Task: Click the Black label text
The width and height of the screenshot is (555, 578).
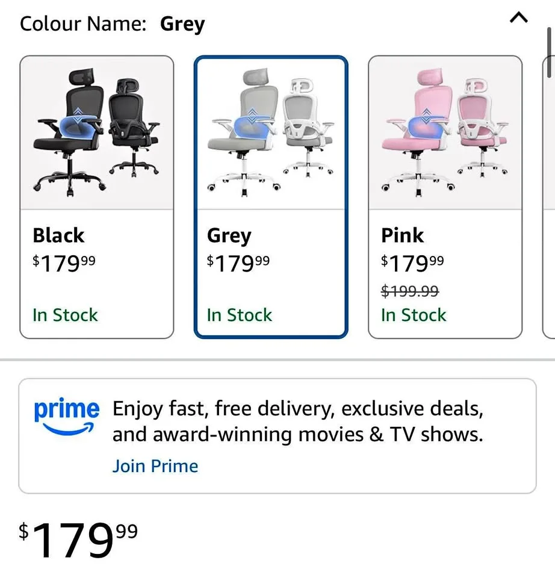Action: pyautogui.click(x=58, y=235)
